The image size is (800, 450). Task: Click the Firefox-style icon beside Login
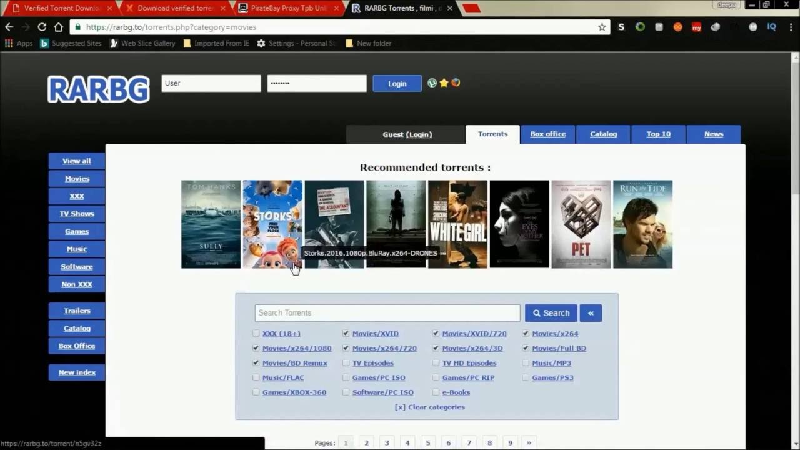click(456, 82)
